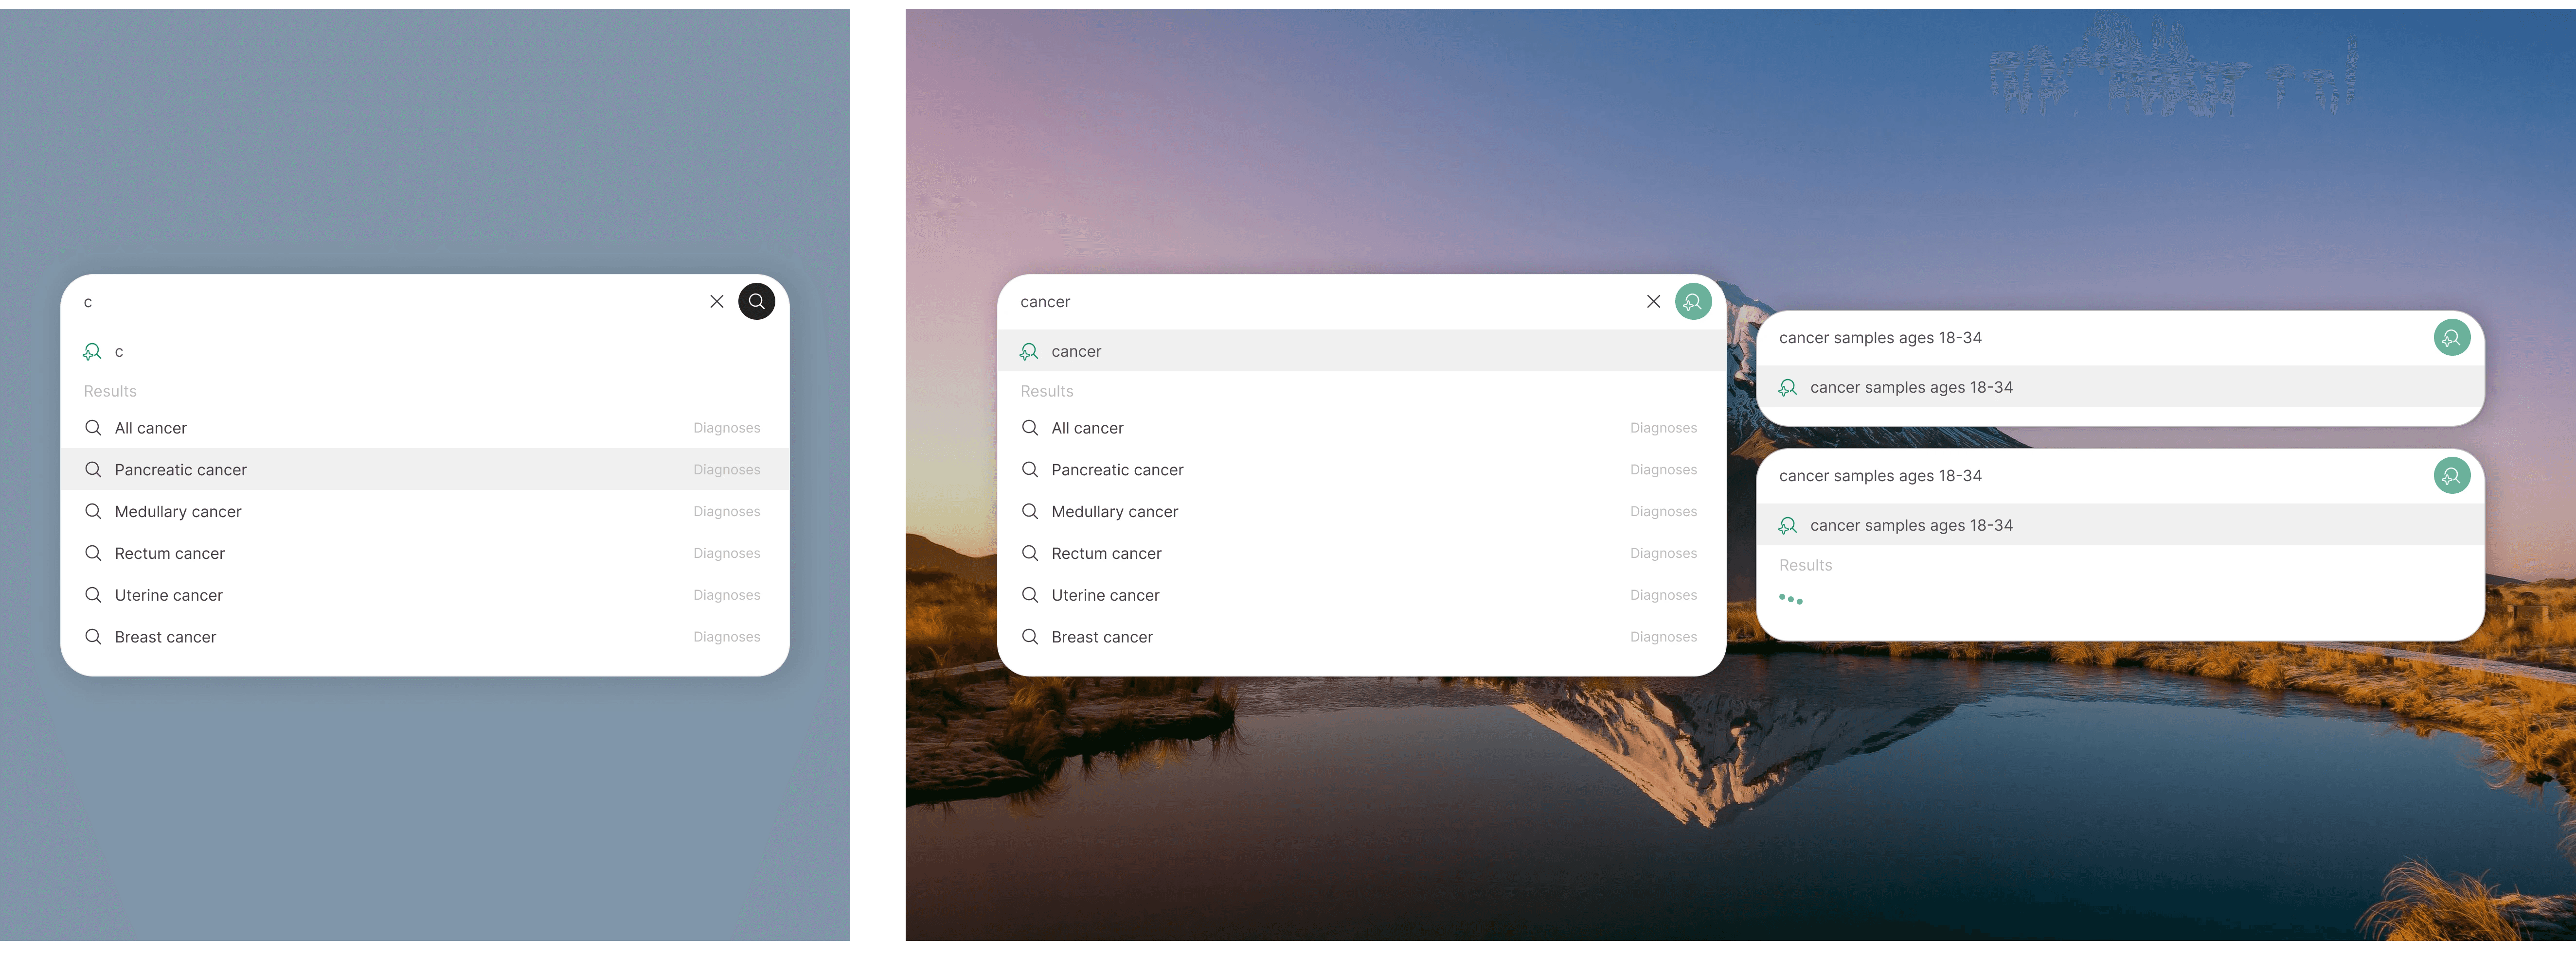Viewport: 2576px width, 954px height.
Task: Click 'Diagnoses' tag of middle 'Breast cancer'
Action: click(x=1662, y=637)
